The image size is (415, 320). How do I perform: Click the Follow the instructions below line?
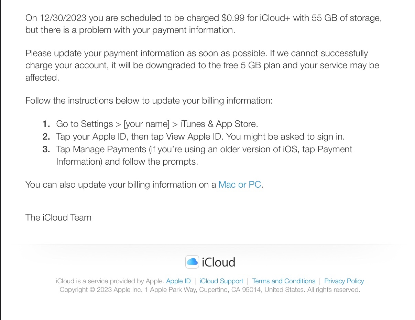149,100
